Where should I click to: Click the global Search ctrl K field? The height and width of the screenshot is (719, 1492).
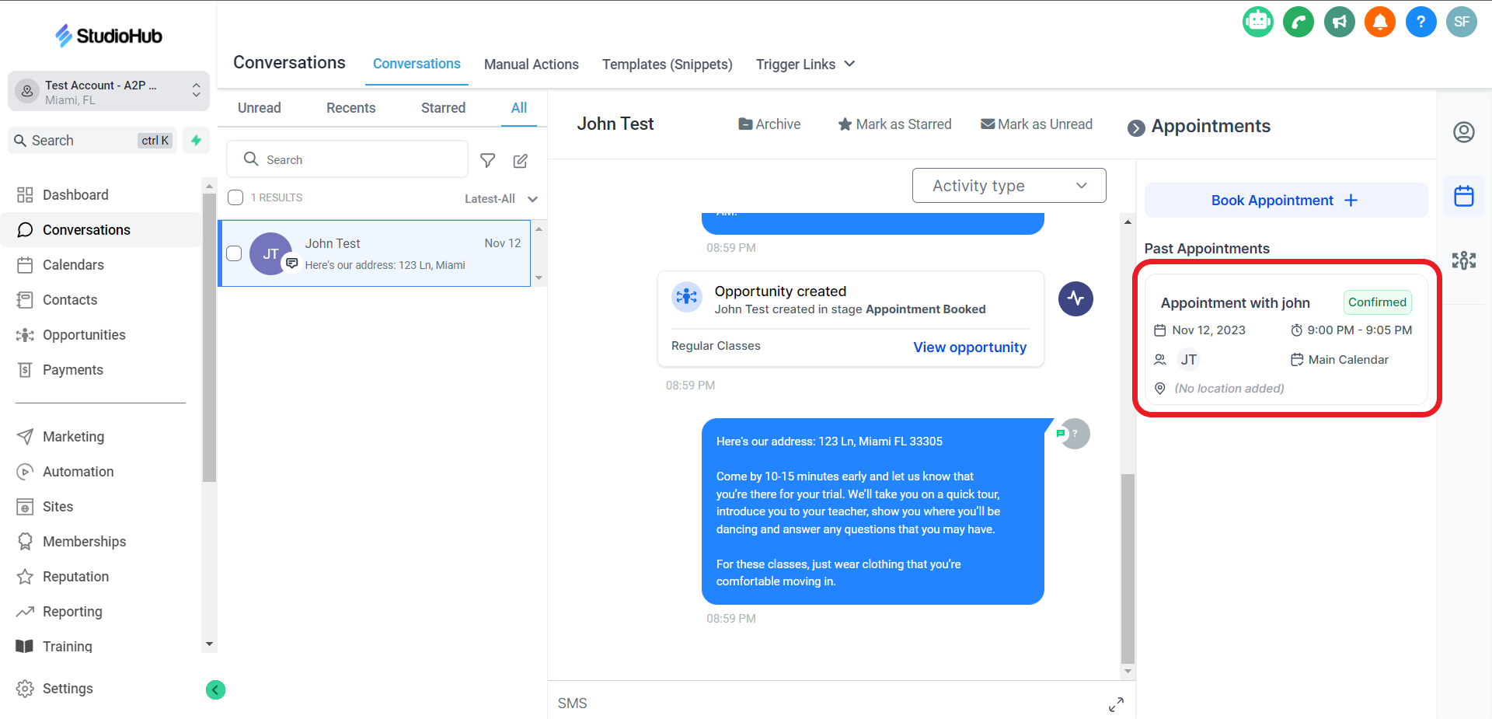pyautogui.click(x=92, y=141)
